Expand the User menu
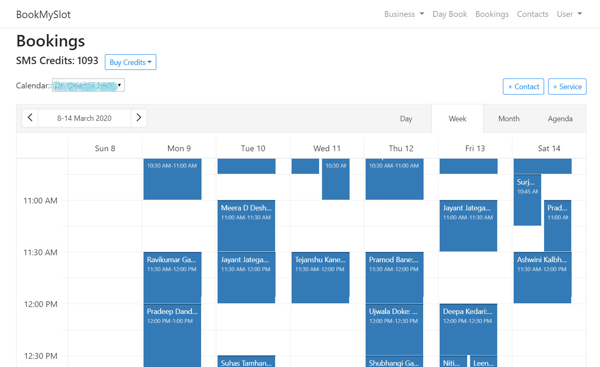This screenshot has width=600, height=367. [569, 14]
